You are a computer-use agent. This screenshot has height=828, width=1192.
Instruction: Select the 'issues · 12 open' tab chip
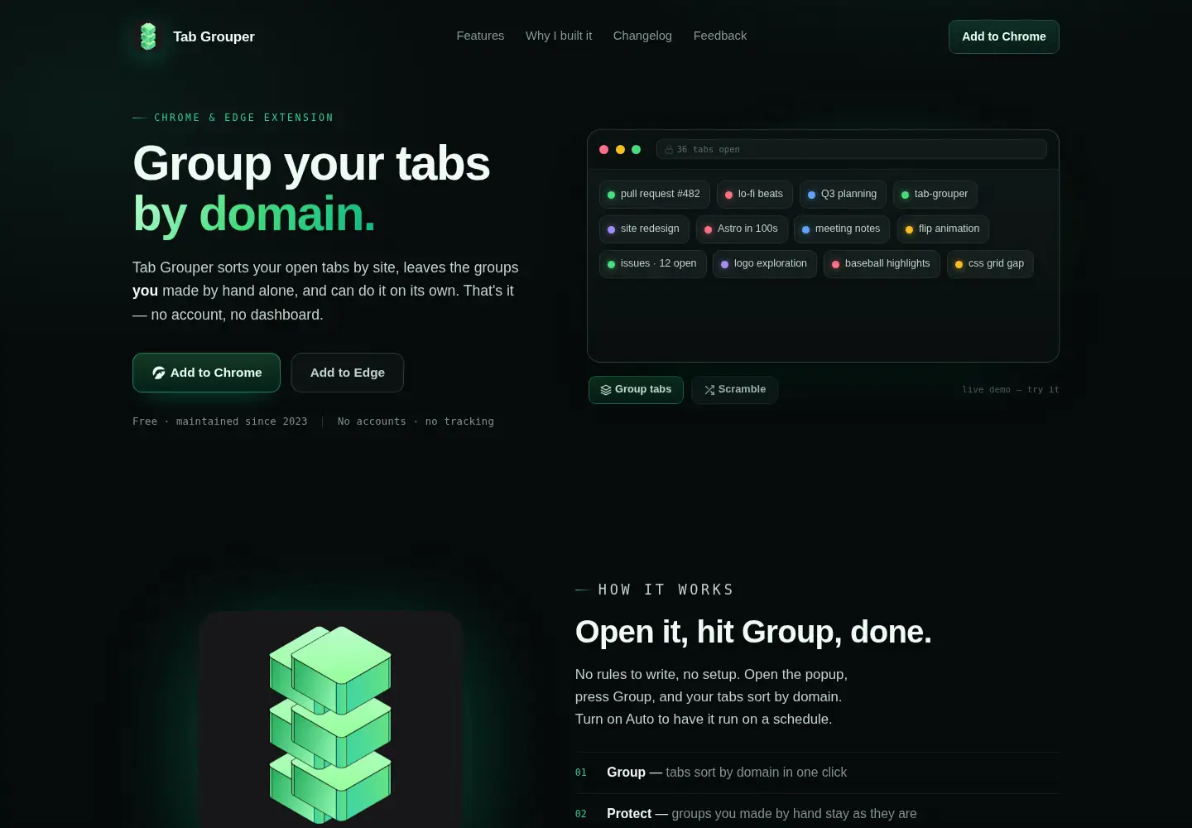tap(652, 264)
